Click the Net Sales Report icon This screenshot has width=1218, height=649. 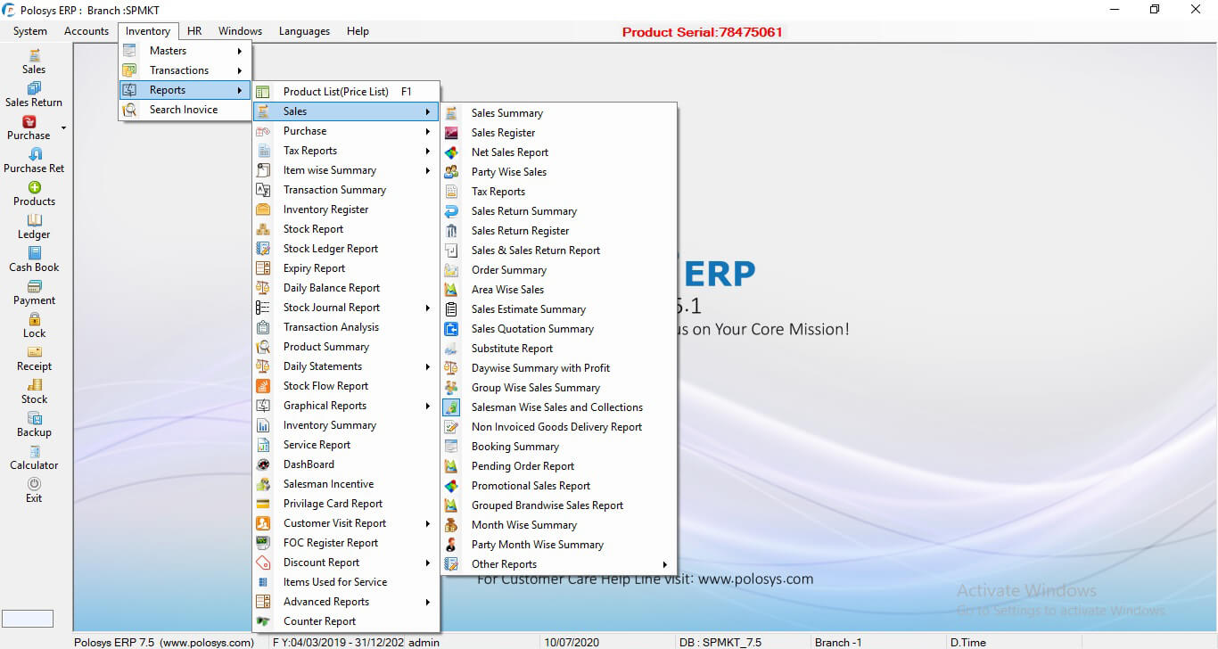452,152
